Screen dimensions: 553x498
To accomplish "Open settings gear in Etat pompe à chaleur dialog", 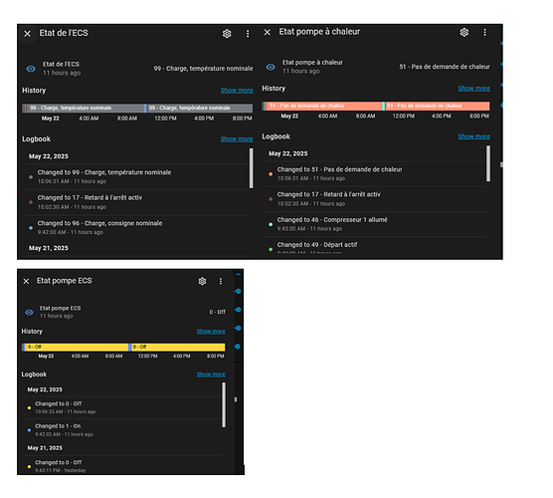I will click(x=464, y=32).
